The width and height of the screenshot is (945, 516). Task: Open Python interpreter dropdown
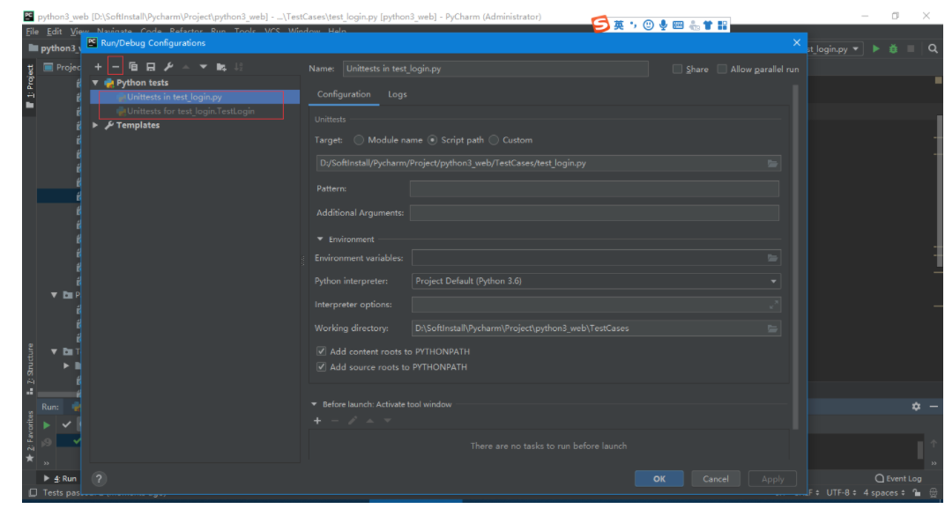pyautogui.click(x=772, y=281)
